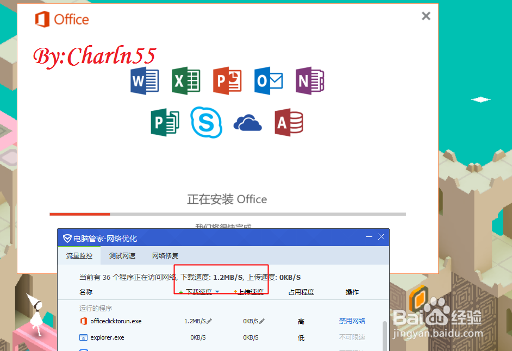Click the OneDrive cloud icon

pyautogui.click(x=247, y=122)
